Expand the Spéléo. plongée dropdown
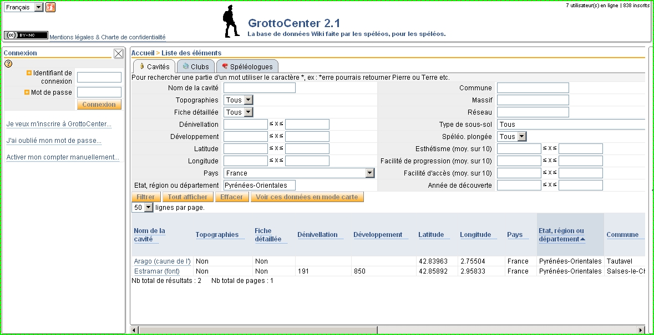Image resolution: width=654 pixels, height=335 pixels. pyautogui.click(x=512, y=137)
